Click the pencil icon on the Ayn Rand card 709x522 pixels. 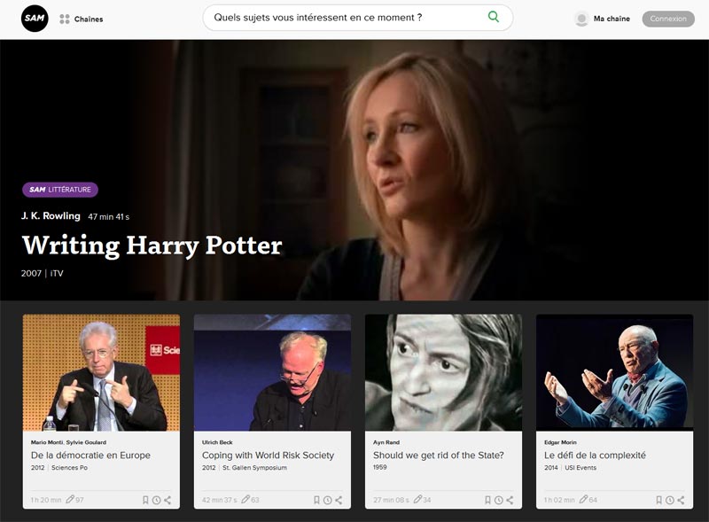pos(417,499)
